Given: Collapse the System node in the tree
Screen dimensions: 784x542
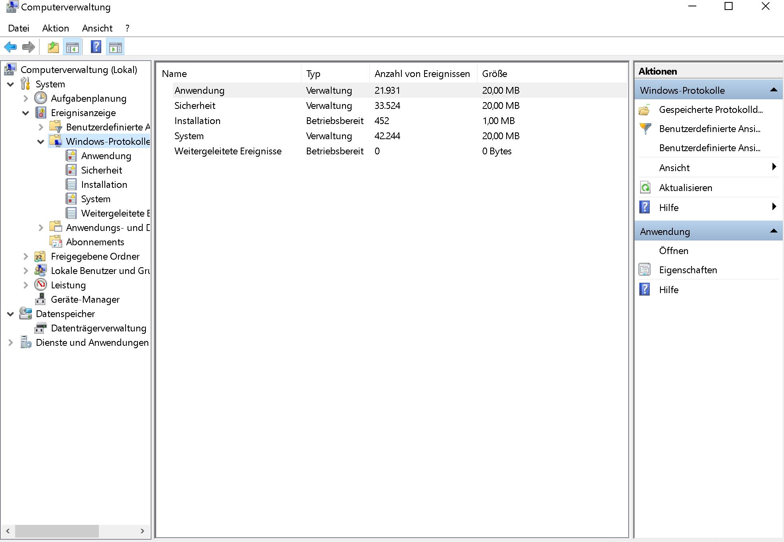Looking at the screenshot, I should click(11, 84).
